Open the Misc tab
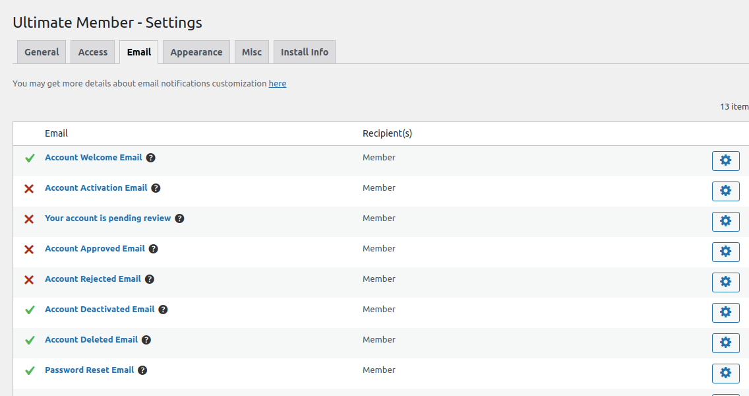The image size is (749, 396). [x=252, y=52]
